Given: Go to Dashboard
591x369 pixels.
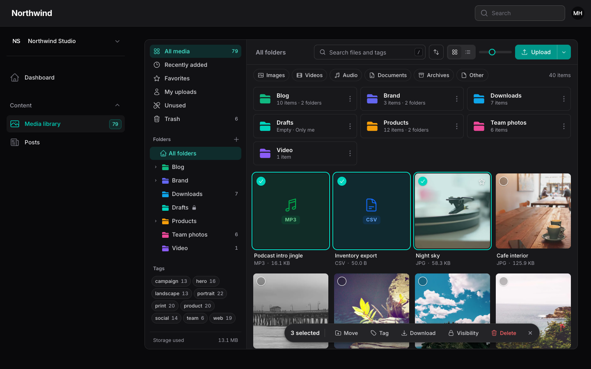Looking at the screenshot, I should click(x=66, y=77).
